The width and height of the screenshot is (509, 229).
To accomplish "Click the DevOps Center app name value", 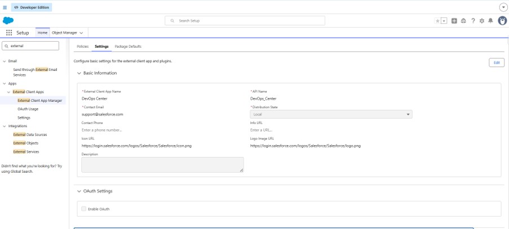I will coord(95,98).
